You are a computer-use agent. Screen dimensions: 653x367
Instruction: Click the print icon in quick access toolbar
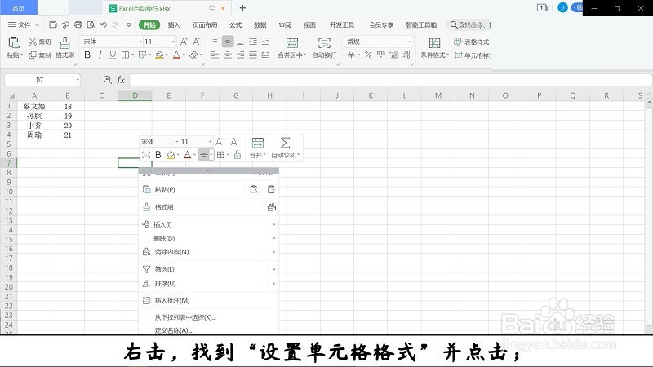[x=78, y=25]
